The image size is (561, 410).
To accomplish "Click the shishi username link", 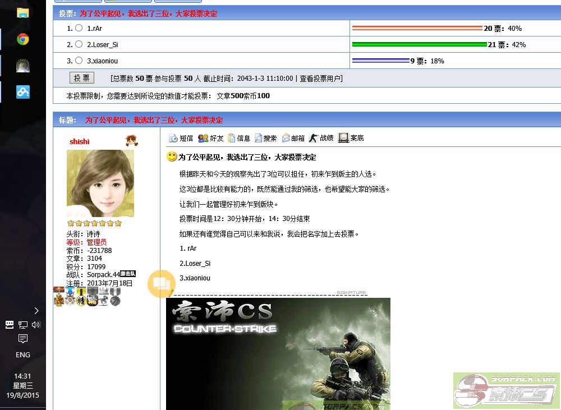I will click(x=80, y=141).
